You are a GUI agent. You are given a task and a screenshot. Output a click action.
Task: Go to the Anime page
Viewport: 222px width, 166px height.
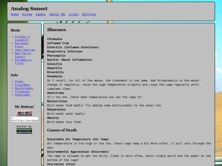pos(27,14)
